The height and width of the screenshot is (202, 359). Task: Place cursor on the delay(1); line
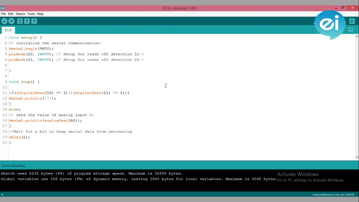20,137
